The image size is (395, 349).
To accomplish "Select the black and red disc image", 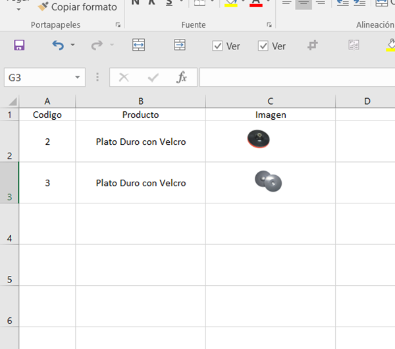I will (x=259, y=139).
